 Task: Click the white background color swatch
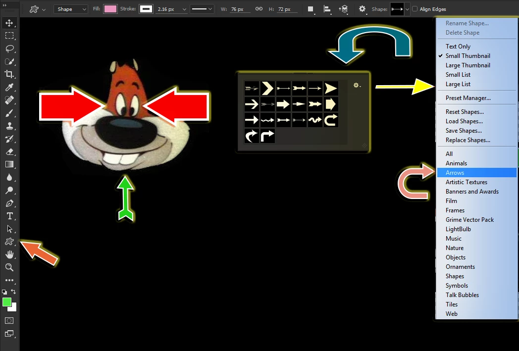[x=13, y=308]
